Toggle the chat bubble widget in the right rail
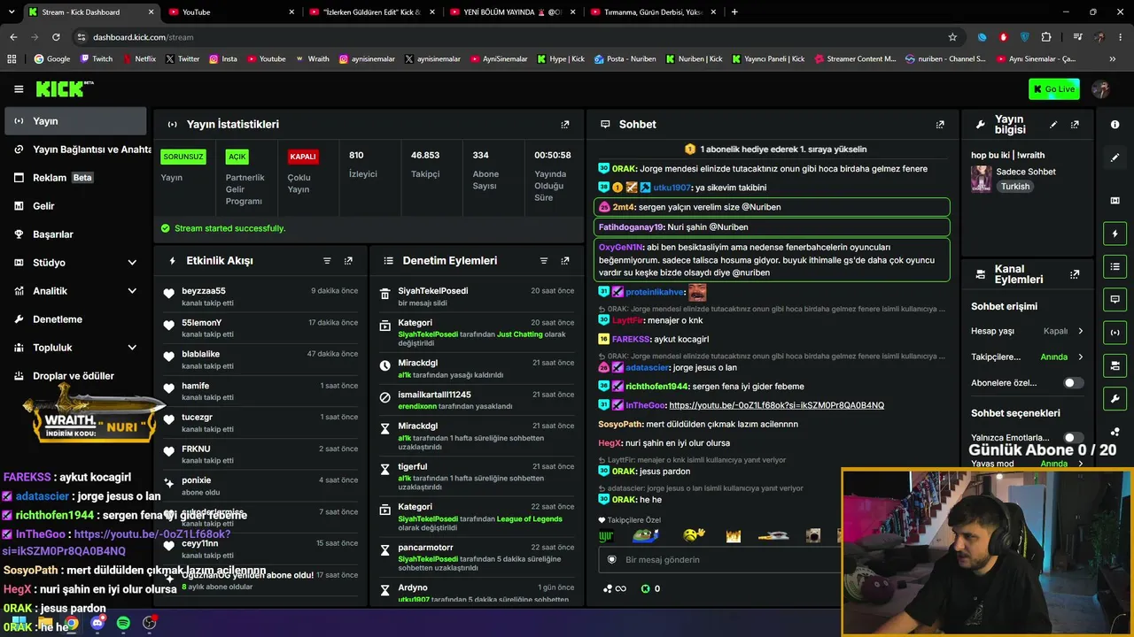This screenshot has height=637, width=1134. [x=1115, y=299]
